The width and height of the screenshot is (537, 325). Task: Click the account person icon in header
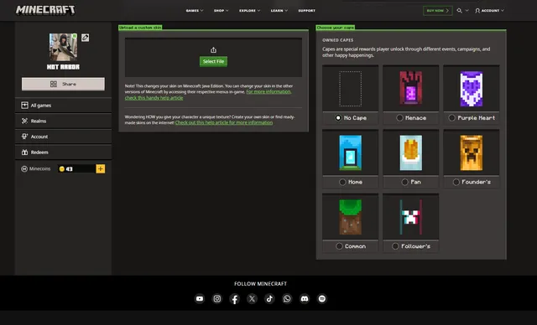click(x=477, y=11)
